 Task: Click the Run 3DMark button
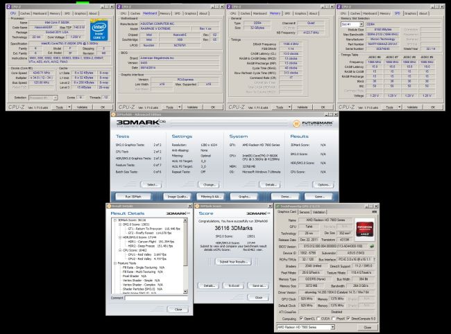point(133,197)
